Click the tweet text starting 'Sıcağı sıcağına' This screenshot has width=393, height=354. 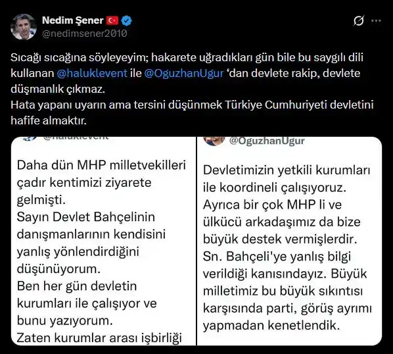coord(187,73)
